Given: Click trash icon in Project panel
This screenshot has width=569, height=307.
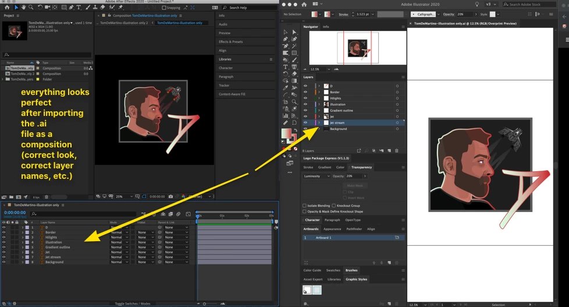Looking at the screenshot, I should point(47,197).
